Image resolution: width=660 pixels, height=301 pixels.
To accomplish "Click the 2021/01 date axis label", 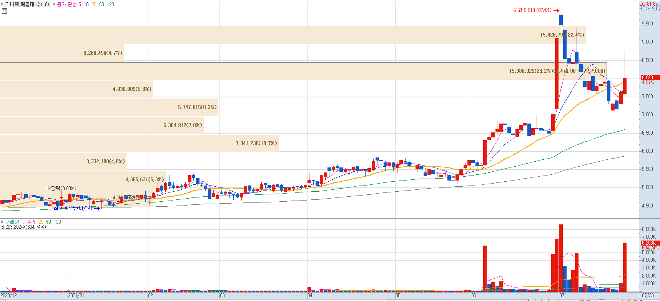I will pos(76,296).
